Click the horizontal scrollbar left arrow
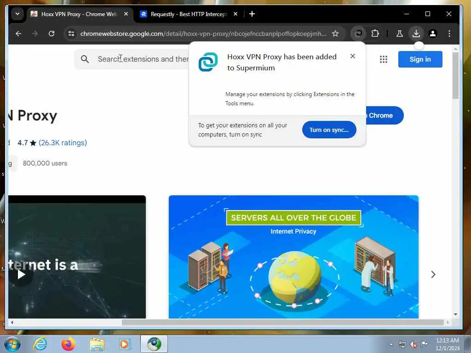The height and width of the screenshot is (353, 471). pyautogui.click(x=12, y=322)
